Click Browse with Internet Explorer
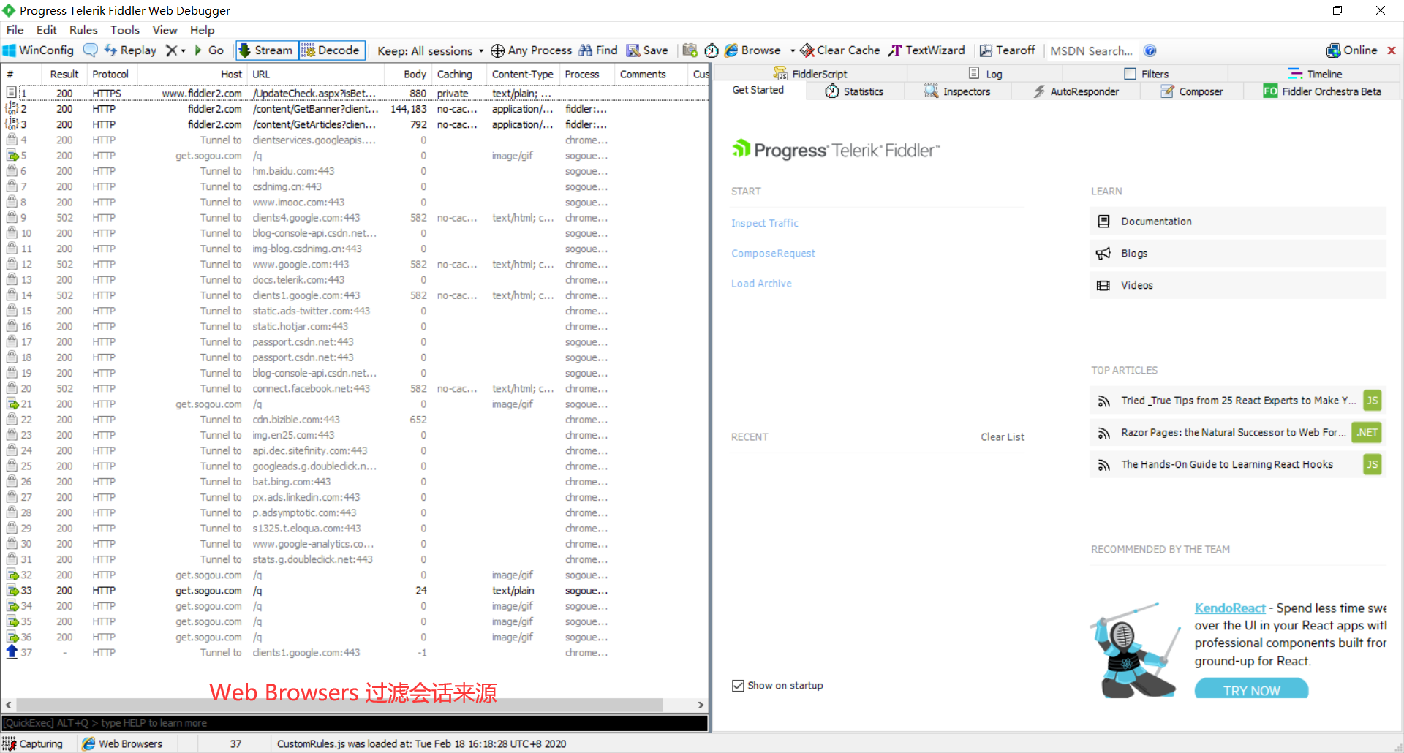 pos(752,50)
